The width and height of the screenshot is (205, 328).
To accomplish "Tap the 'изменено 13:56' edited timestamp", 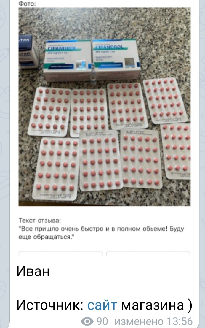I will coord(154,321).
